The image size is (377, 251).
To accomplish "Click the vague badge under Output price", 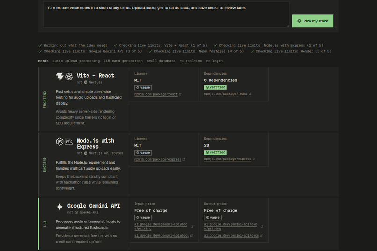I will (x=213, y=218).
